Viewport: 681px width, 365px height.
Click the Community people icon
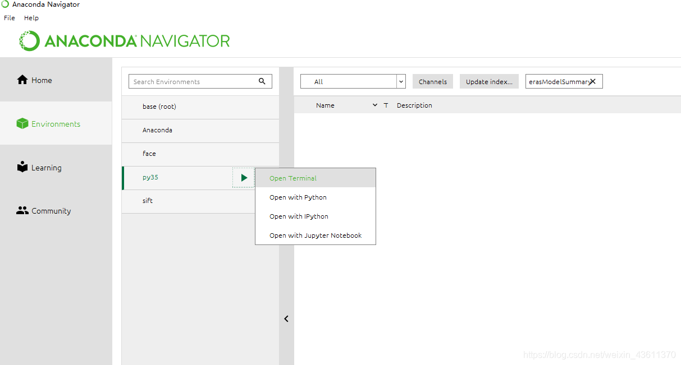click(22, 211)
